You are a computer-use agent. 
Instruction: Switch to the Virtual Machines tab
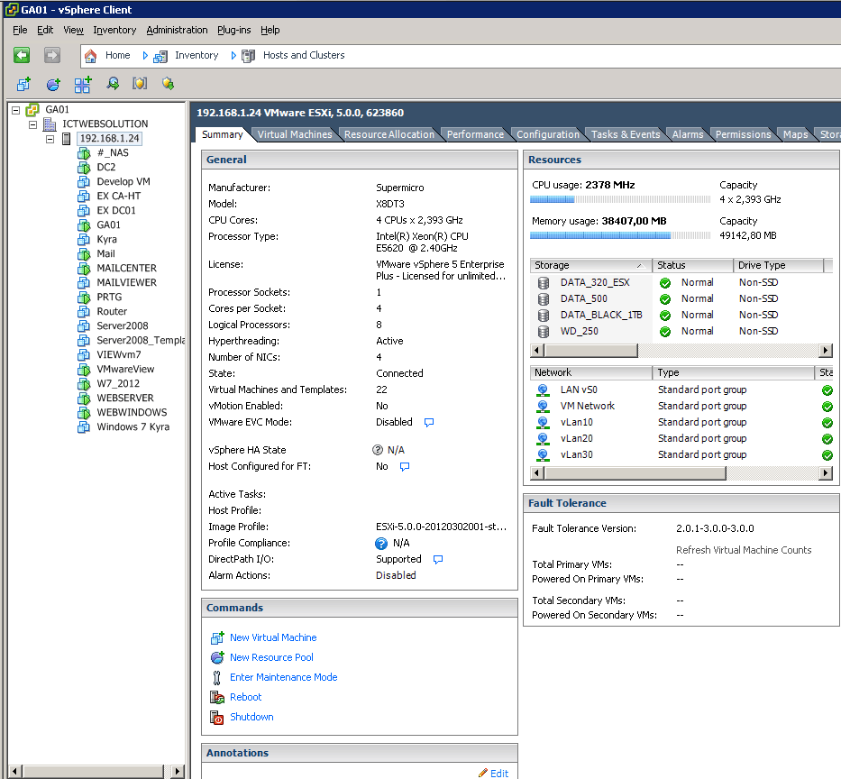(295, 134)
